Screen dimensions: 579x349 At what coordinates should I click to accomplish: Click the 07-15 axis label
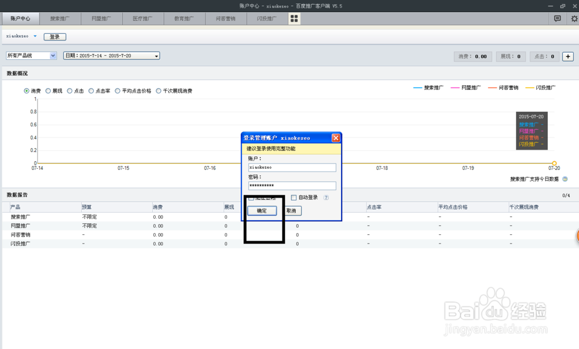pyautogui.click(x=123, y=168)
